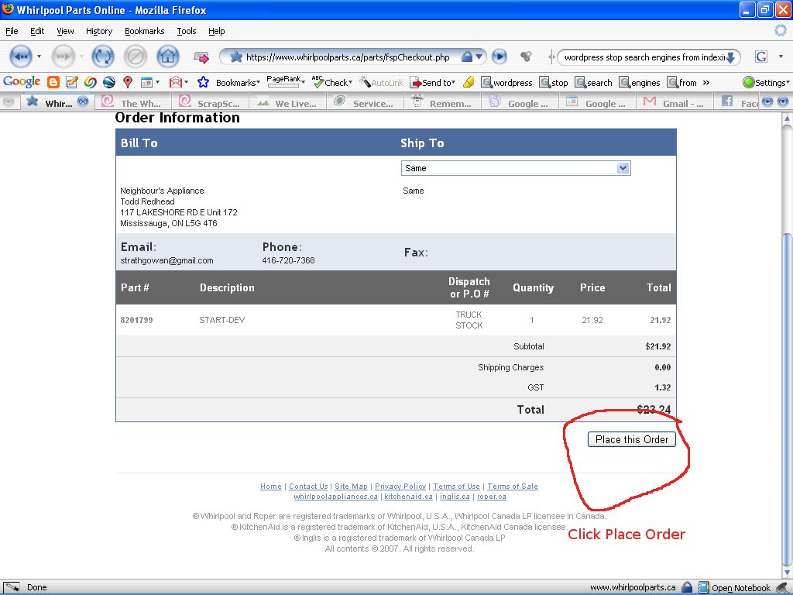Open the PageRank dropdown
793x595 pixels.
click(286, 81)
